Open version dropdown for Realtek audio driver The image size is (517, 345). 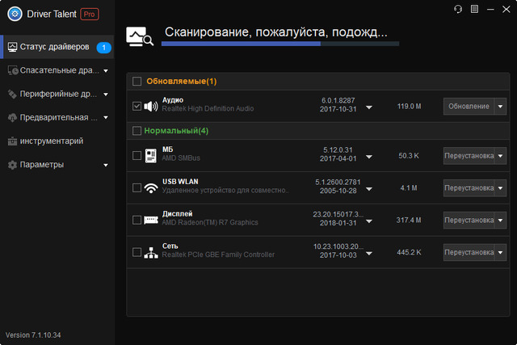pyautogui.click(x=369, y=107)
